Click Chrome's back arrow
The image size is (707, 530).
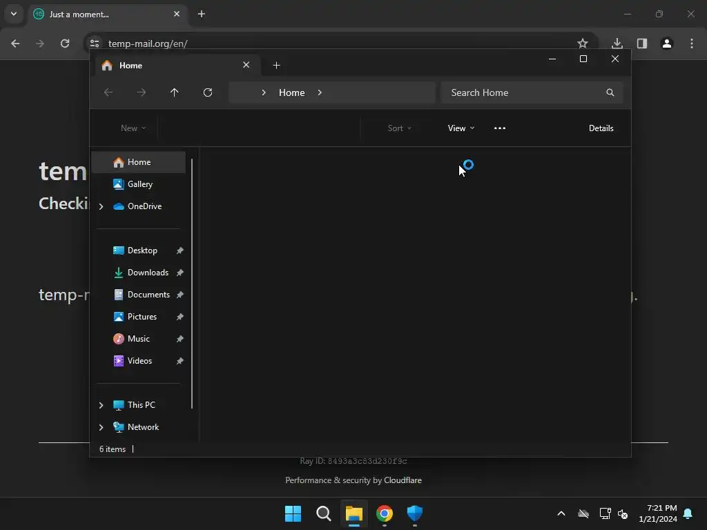[15, 43]
